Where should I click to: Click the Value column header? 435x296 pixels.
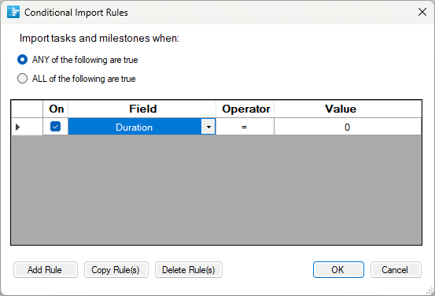348,109
